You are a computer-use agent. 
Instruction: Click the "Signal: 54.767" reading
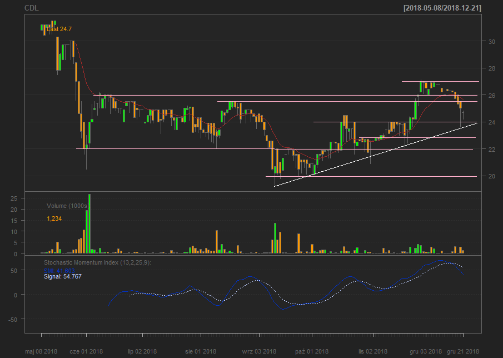click(63, 276)
